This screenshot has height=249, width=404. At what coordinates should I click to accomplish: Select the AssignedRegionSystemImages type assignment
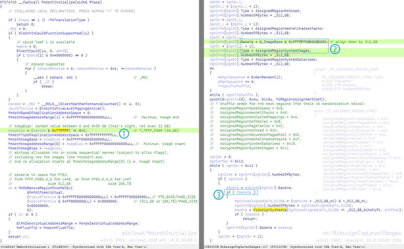(x=260, y=51)
